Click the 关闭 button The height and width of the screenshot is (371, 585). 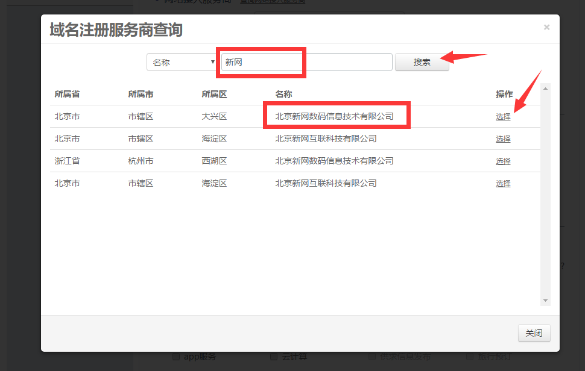pyautogui.click(x=534, y=333)
